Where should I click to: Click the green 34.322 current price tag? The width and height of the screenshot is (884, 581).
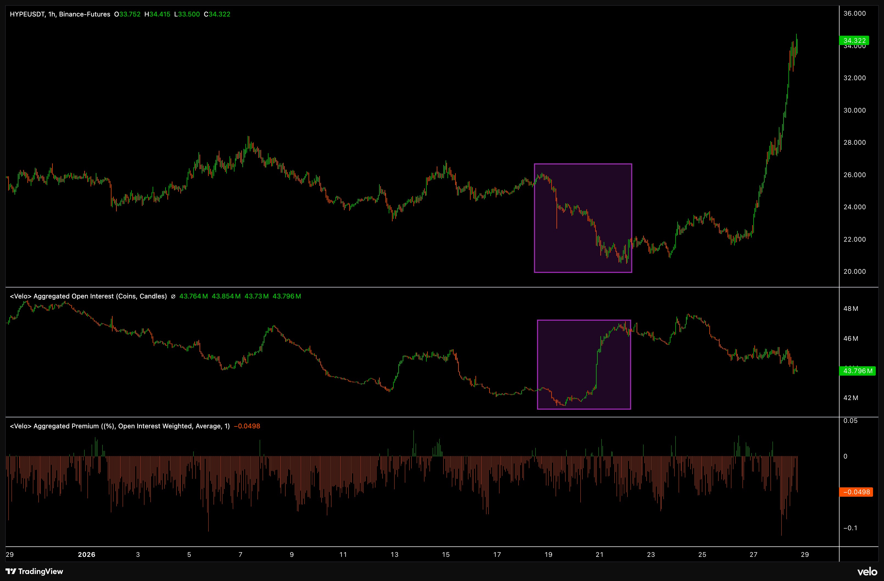pyautogui.click(x=854, y=40)
